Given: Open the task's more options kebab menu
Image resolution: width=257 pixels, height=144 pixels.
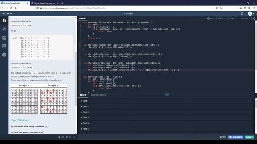Looking at the screenshot, I should point(74,137).
